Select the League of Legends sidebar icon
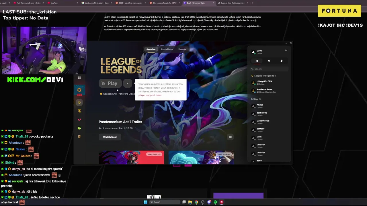 [x=79, y=102]
